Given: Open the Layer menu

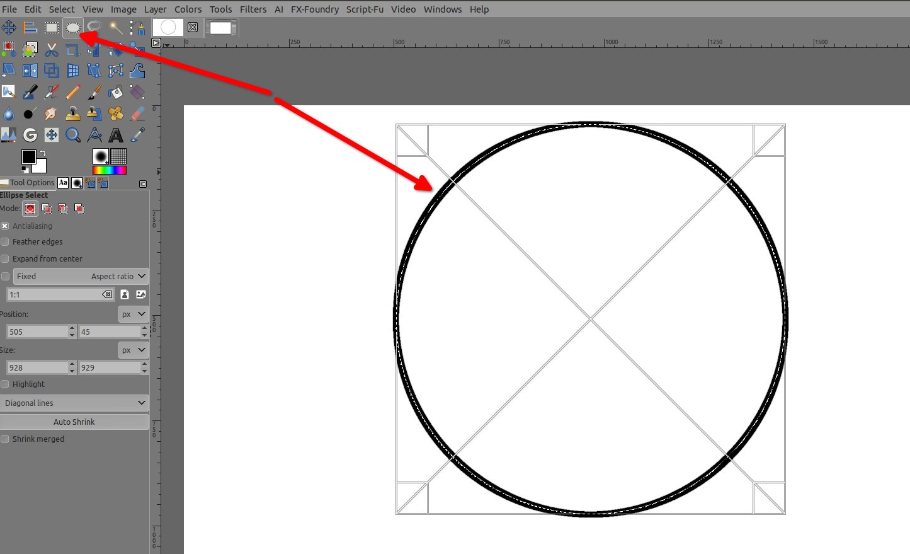Looking at the screenshot, I should pos(155,9).
